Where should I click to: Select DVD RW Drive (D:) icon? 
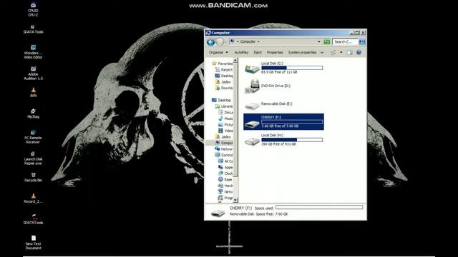click(252, 86)
